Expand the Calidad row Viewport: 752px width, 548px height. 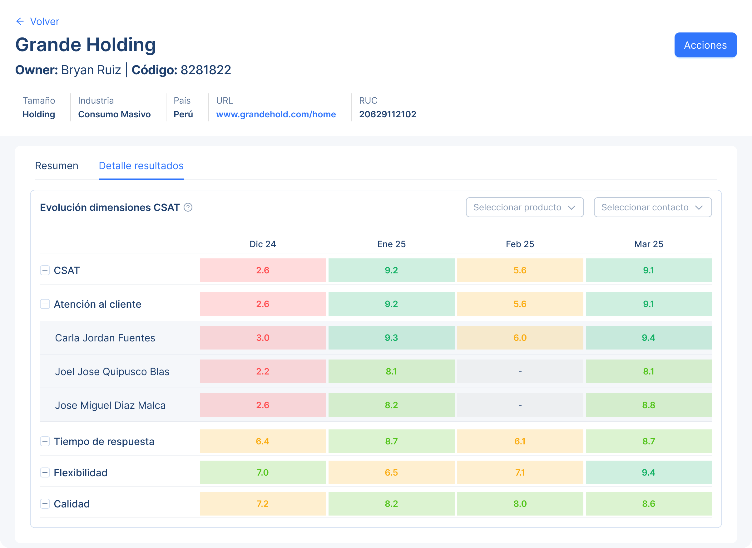(x=45, y=504)
